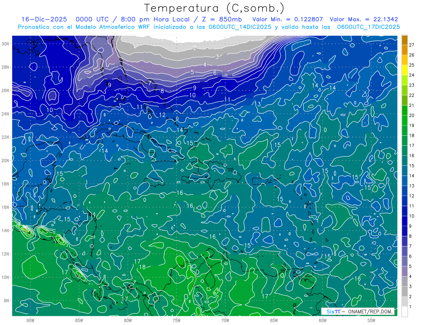Click the 'SisTT - ONAMET/REP.DOM.' credit box
The width and height of the screenshot is (421, 325).
[357, 311]
